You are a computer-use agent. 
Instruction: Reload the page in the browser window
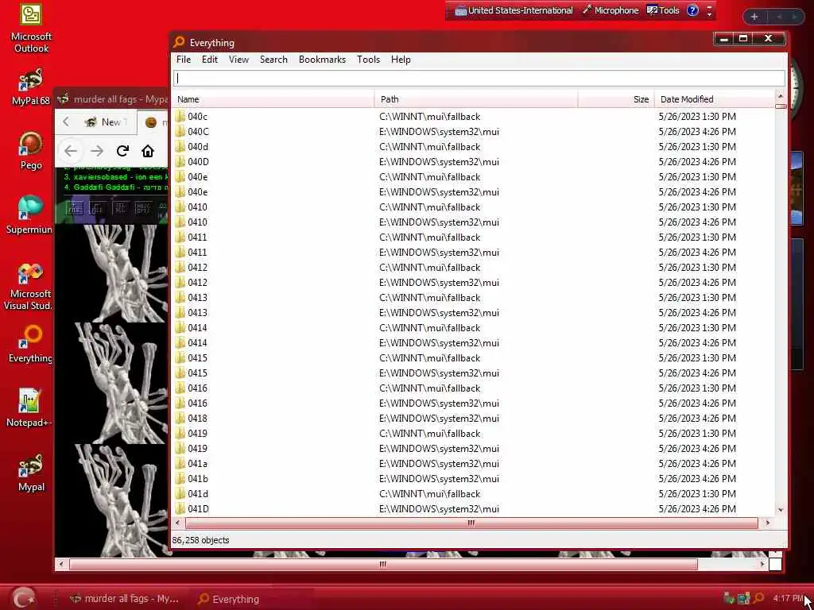coord(122,151)
